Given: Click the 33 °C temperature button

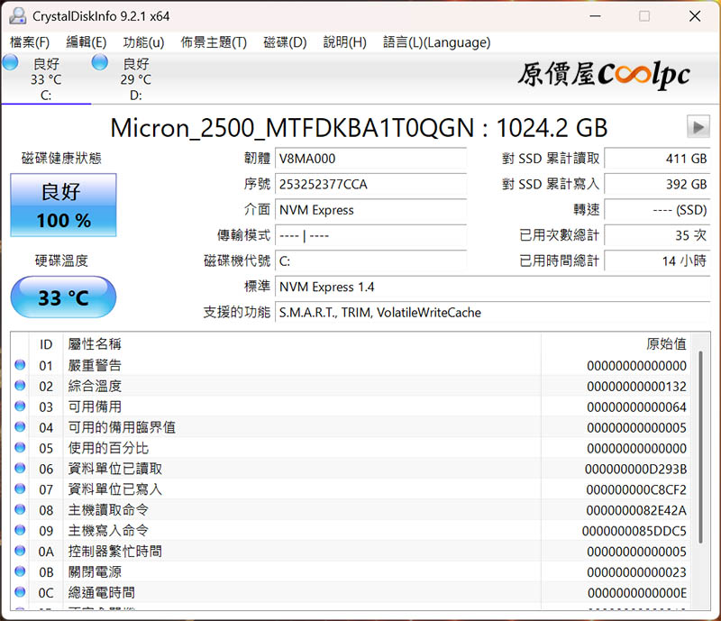Looking at the screenshot, I should tap(63, 297).
